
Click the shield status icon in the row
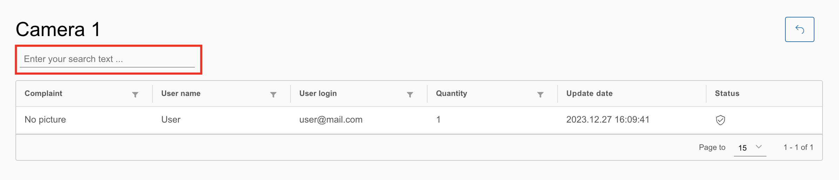pyautogui.click(x=720, y=120)
